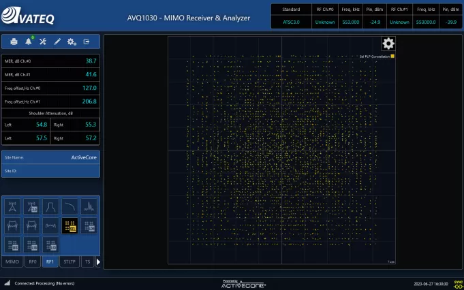Switch to the RF0 tab
464x290 pixels.
tap(32, 261)
